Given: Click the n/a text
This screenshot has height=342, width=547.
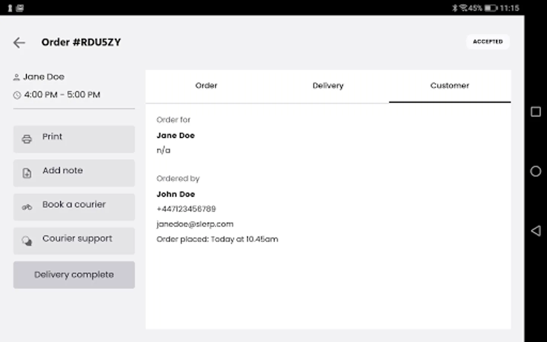Looking at the screenshot, I should [163, 150].
